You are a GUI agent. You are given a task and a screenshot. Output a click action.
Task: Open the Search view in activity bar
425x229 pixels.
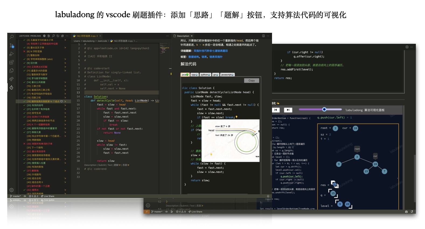click(x=12, y=37)
